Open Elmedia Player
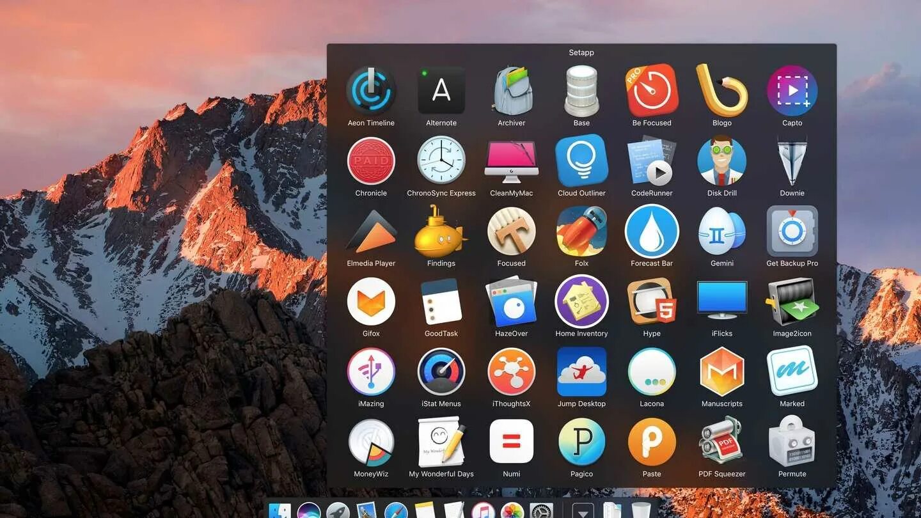Viewport: 921px width, 518px height. pos(371,232)
